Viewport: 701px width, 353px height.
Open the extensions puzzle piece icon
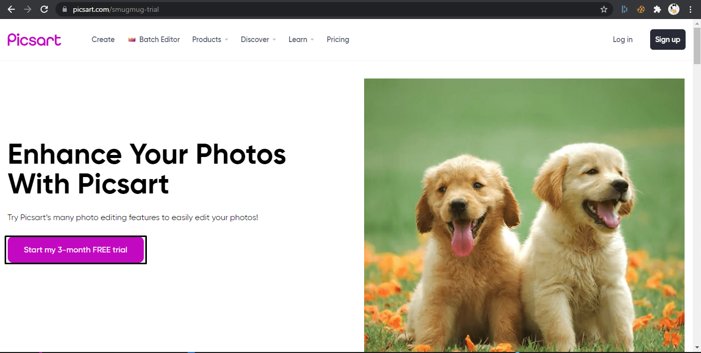tap(657, 9)
